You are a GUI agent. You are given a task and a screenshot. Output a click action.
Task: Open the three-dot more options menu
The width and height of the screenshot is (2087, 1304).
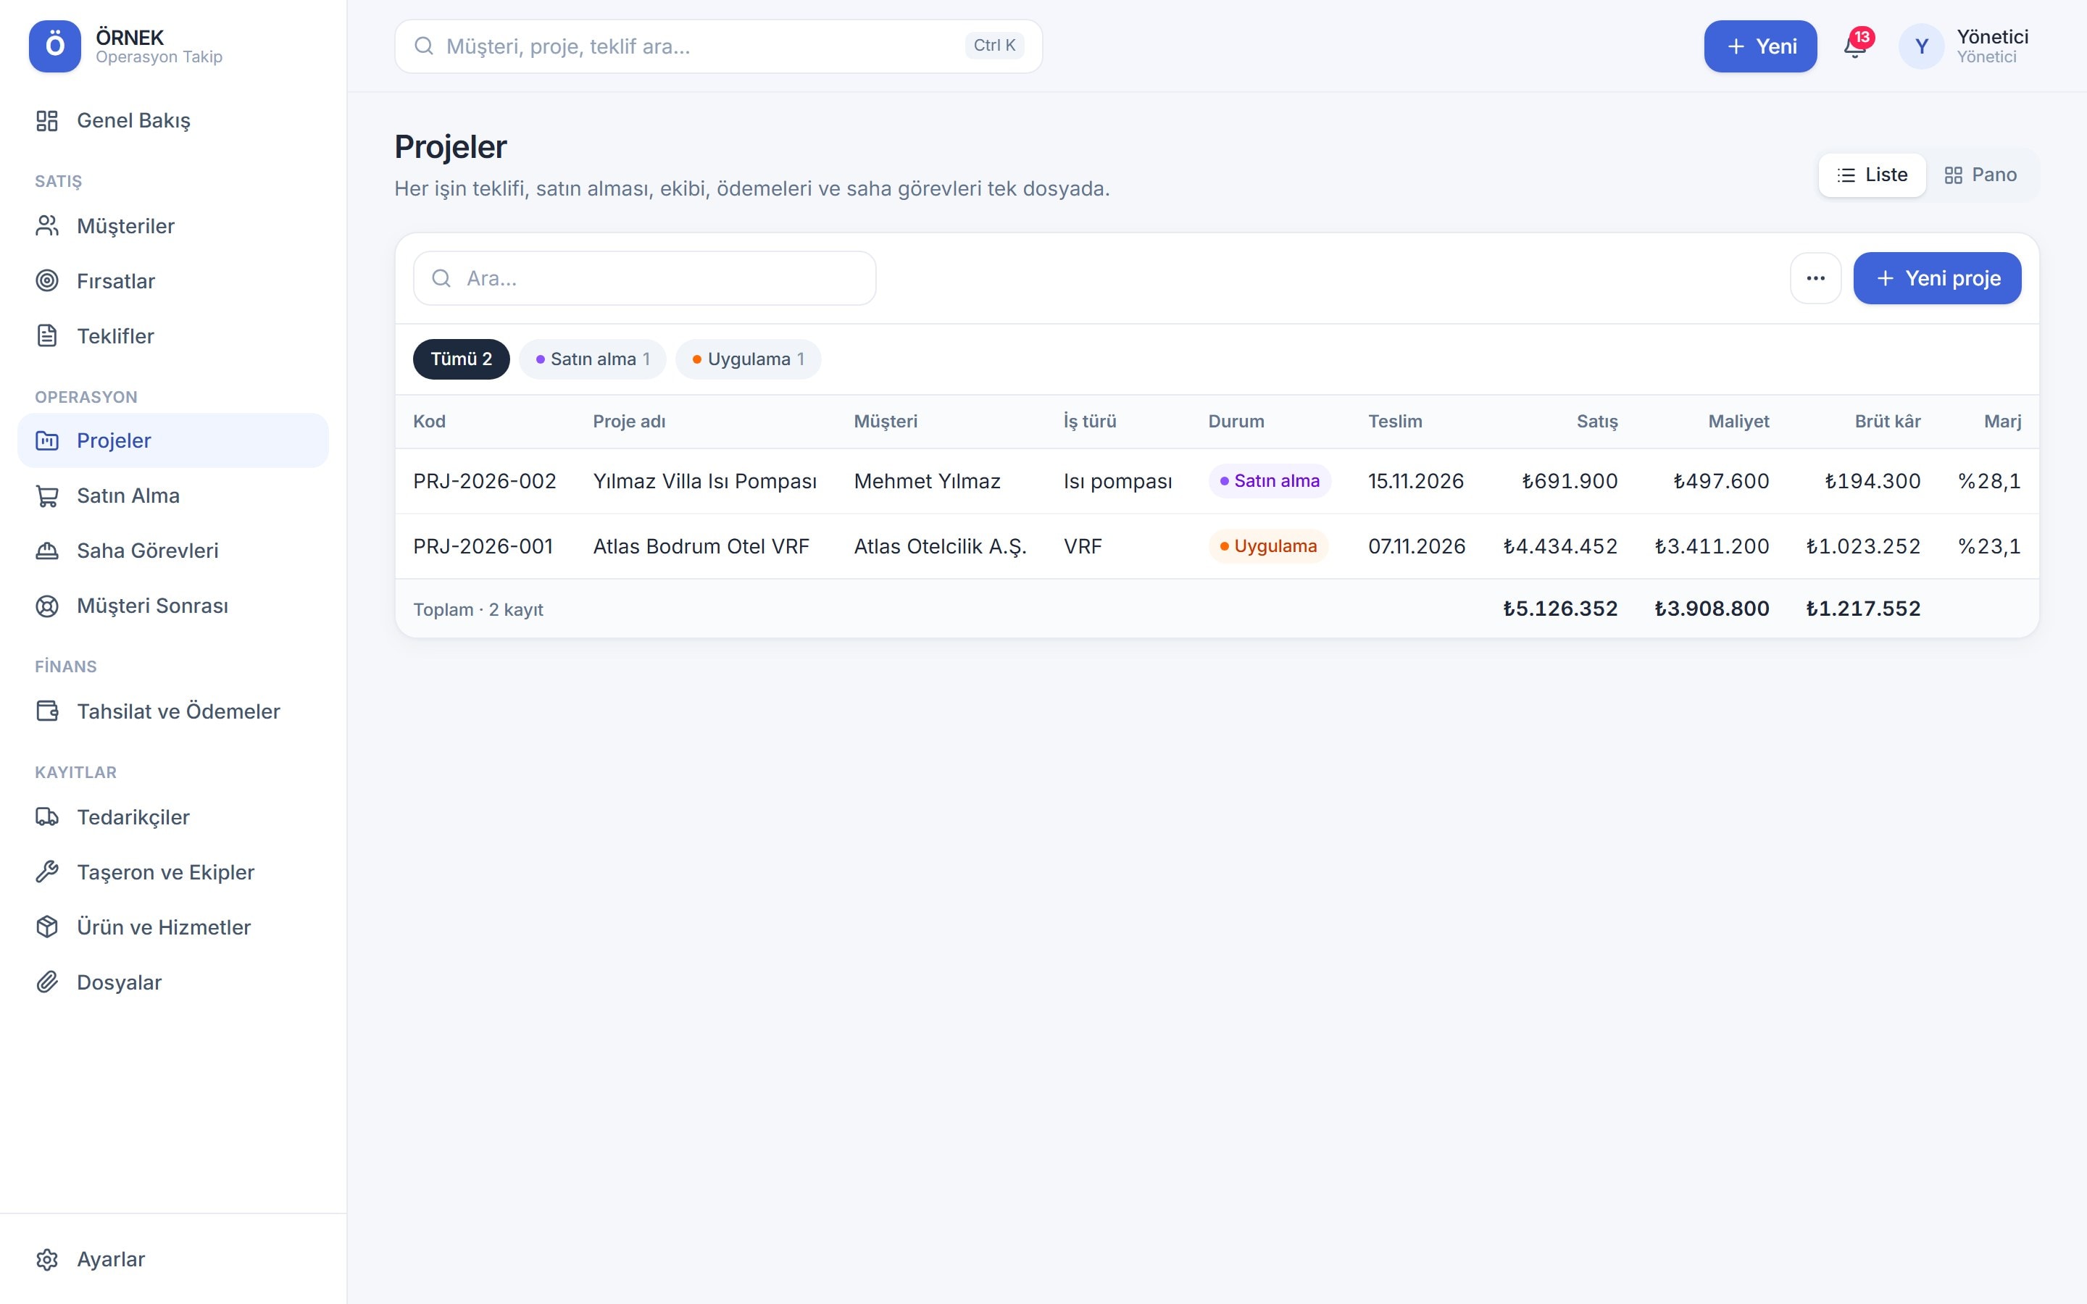(1815, 279)
